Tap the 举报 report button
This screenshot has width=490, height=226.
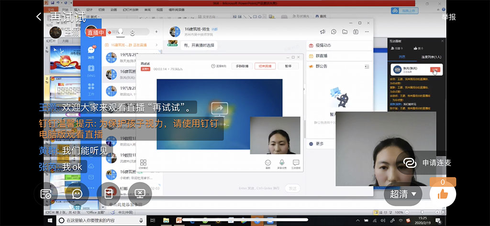(448, 17)
